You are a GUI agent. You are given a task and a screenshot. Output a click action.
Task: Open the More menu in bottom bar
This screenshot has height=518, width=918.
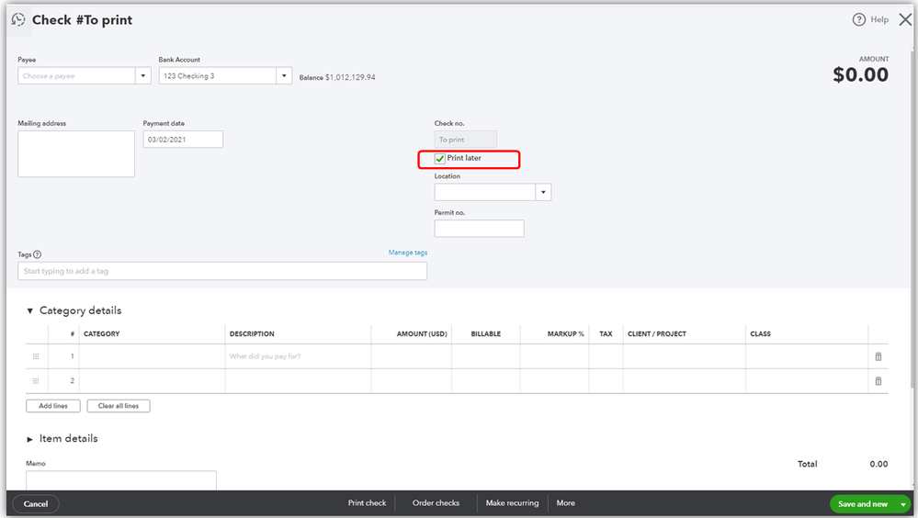tap(565, 503)
